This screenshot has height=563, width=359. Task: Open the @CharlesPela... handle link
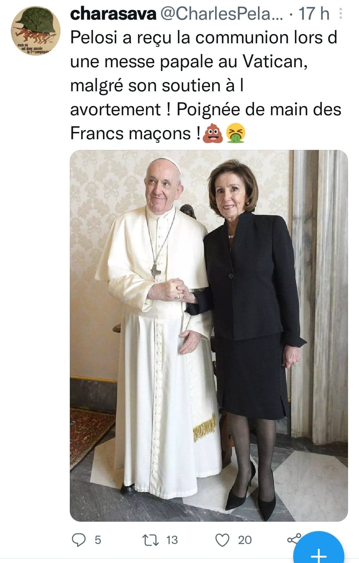coord(222,14)
